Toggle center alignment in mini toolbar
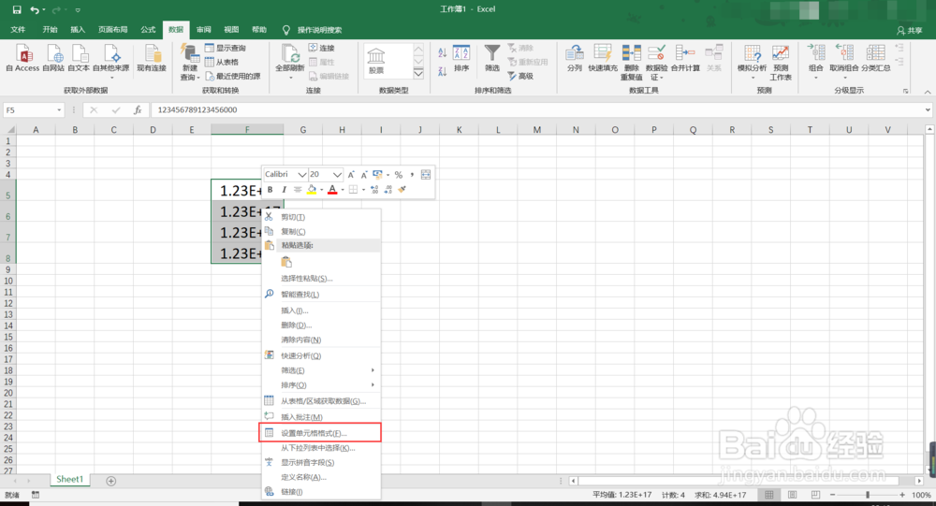This screenshot has height=506, width=936. pos(298,189)
